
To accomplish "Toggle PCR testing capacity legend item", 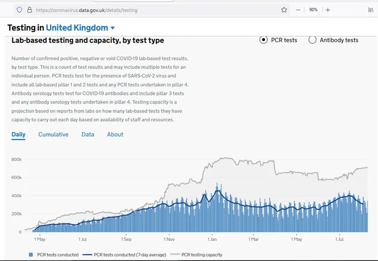I will click(196, 255).
